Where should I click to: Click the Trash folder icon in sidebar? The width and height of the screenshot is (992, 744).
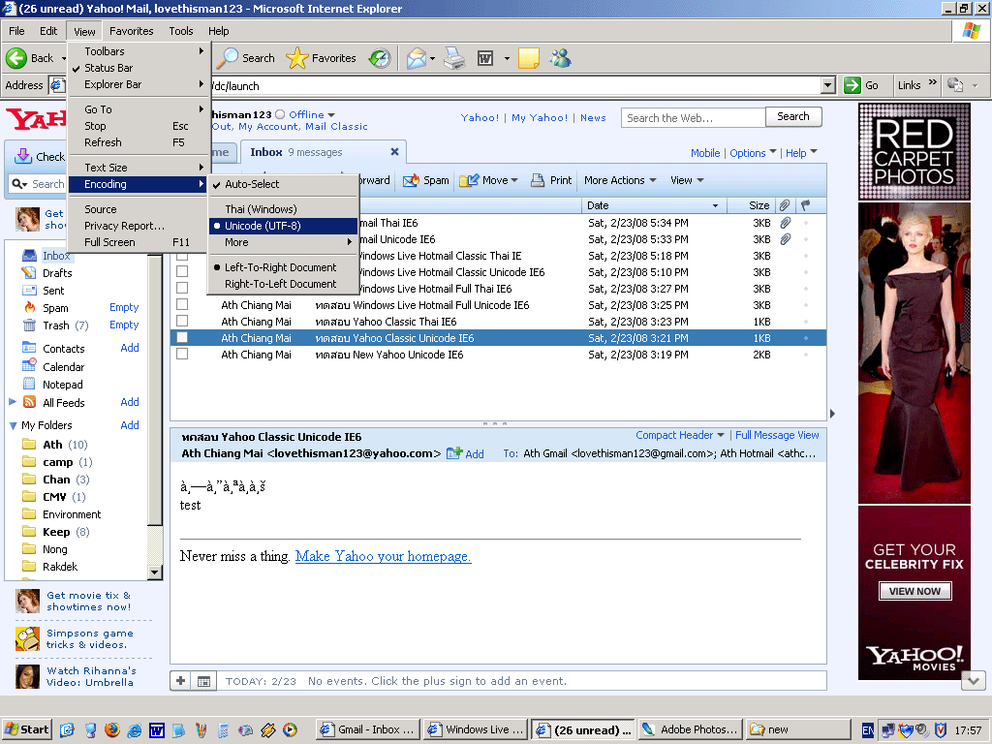click(x=29, y=325)
